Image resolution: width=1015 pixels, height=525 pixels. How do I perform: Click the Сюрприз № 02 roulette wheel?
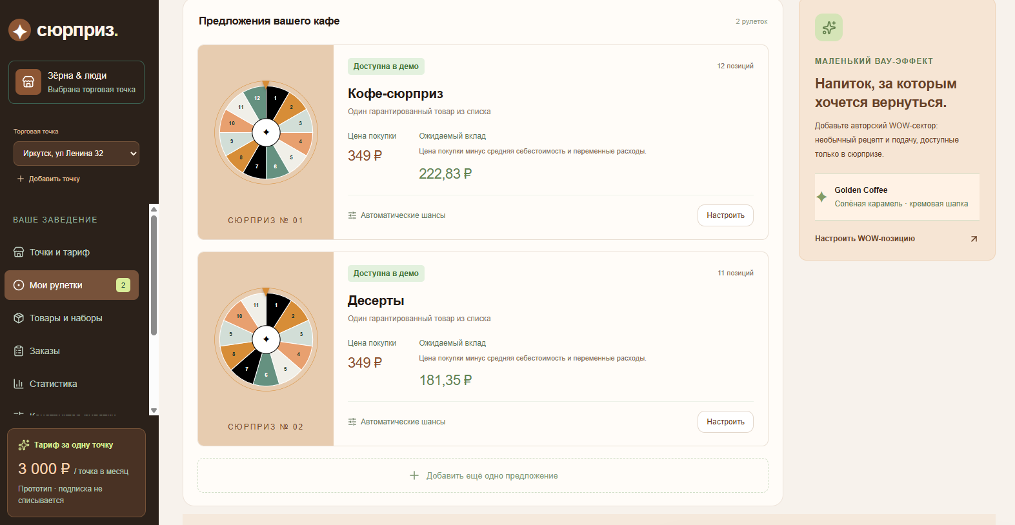pos(266,339)
